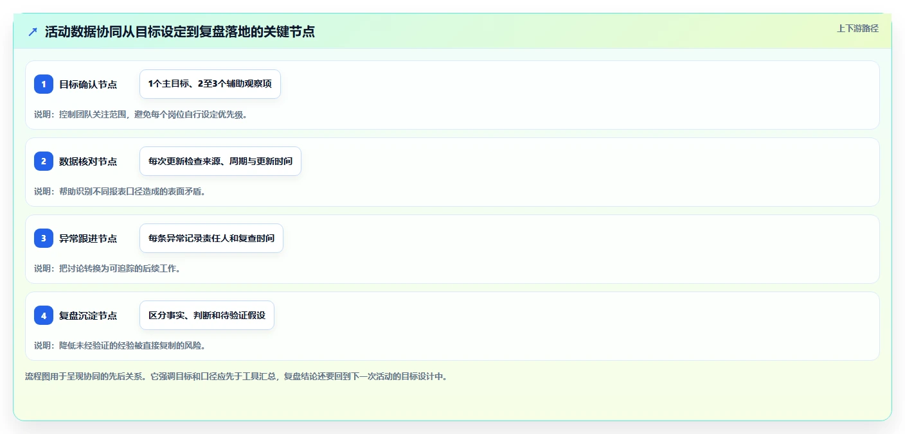Click the note 帮助识别不同报表口径造成的表面矛盾
Viewport: 905px width, 434px height.
coord(120,191)
